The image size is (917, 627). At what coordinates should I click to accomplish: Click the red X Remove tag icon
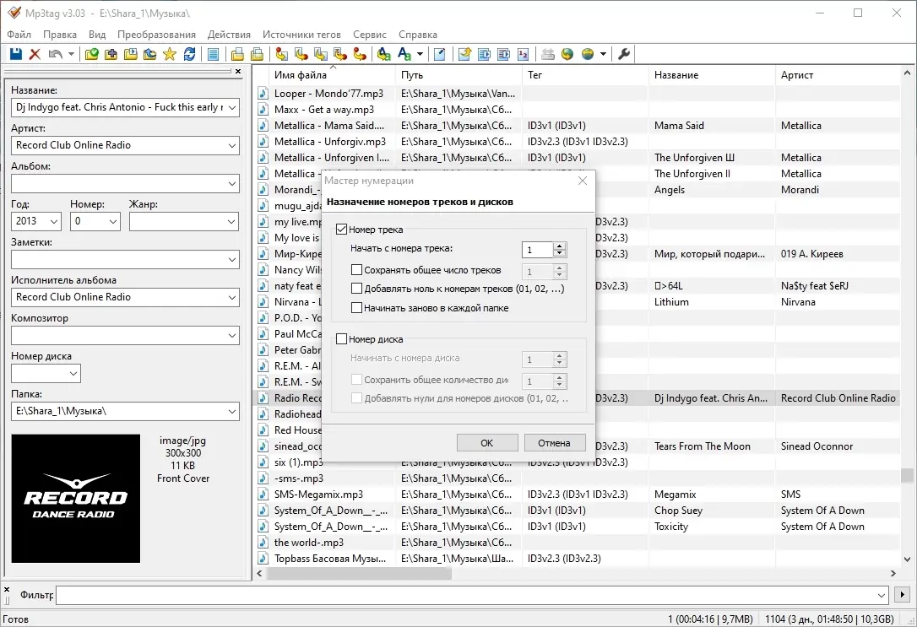(35, 54)
